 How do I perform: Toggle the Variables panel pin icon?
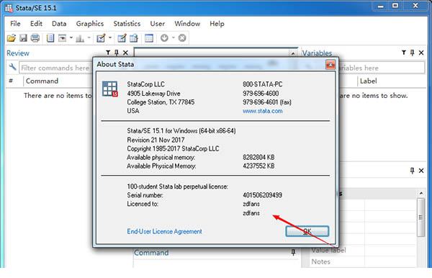click(x=412, y=53)
